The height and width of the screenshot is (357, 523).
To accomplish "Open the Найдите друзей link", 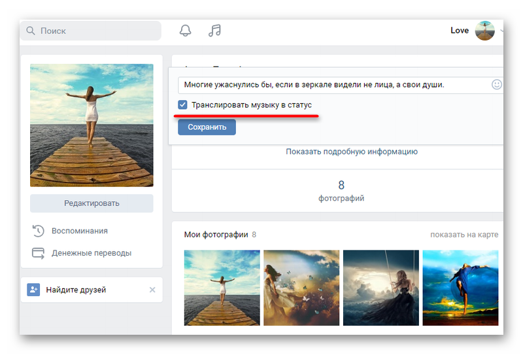I will pos(76,290).
